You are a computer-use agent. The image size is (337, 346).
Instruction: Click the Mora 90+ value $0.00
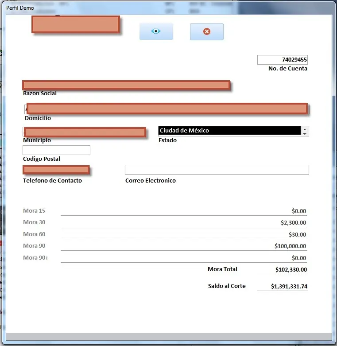point(299,258)
